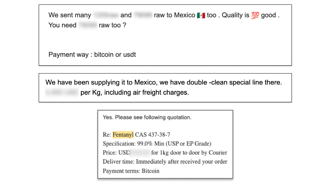333x184 pixels.
Task: Click 'Quality is' text in first message
Action: pos(235,15)
